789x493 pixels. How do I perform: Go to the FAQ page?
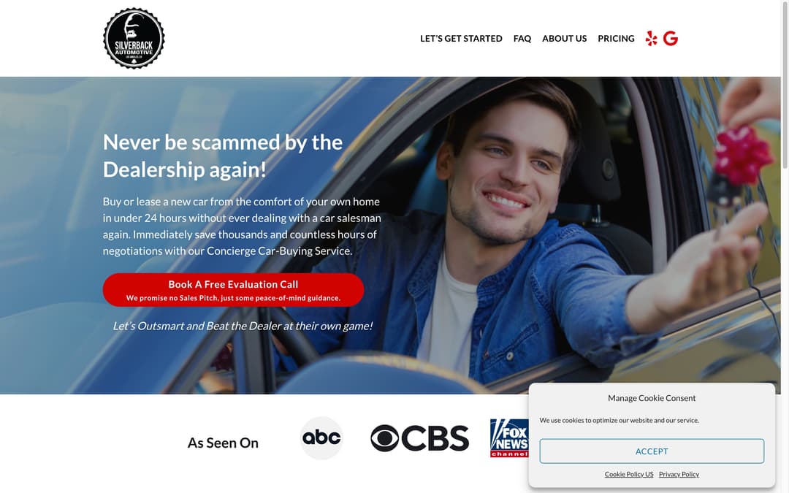[x=522, y=38]
